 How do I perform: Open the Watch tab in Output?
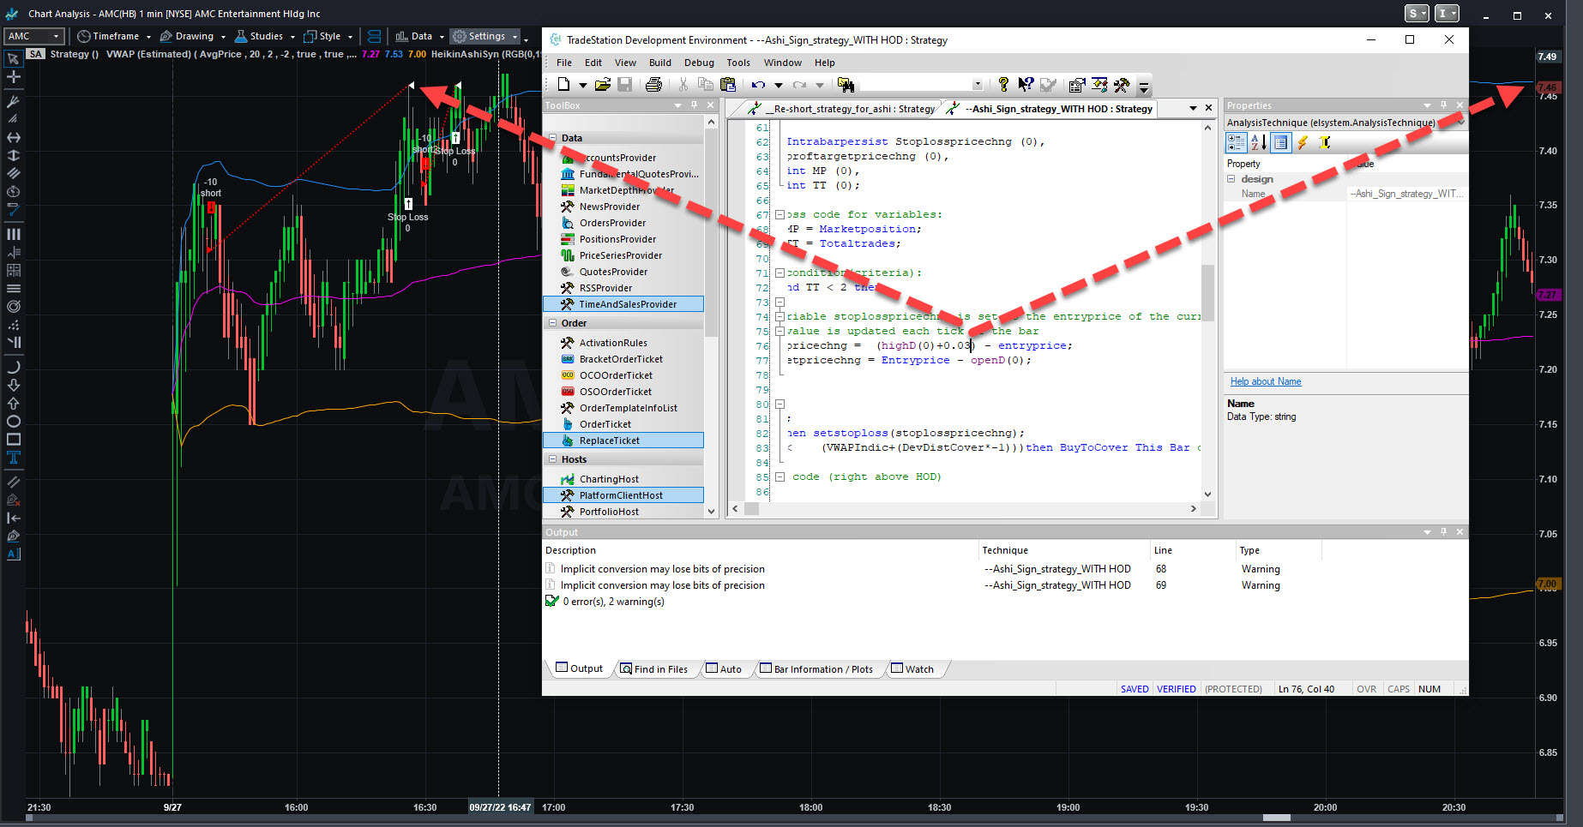[912, 669]
